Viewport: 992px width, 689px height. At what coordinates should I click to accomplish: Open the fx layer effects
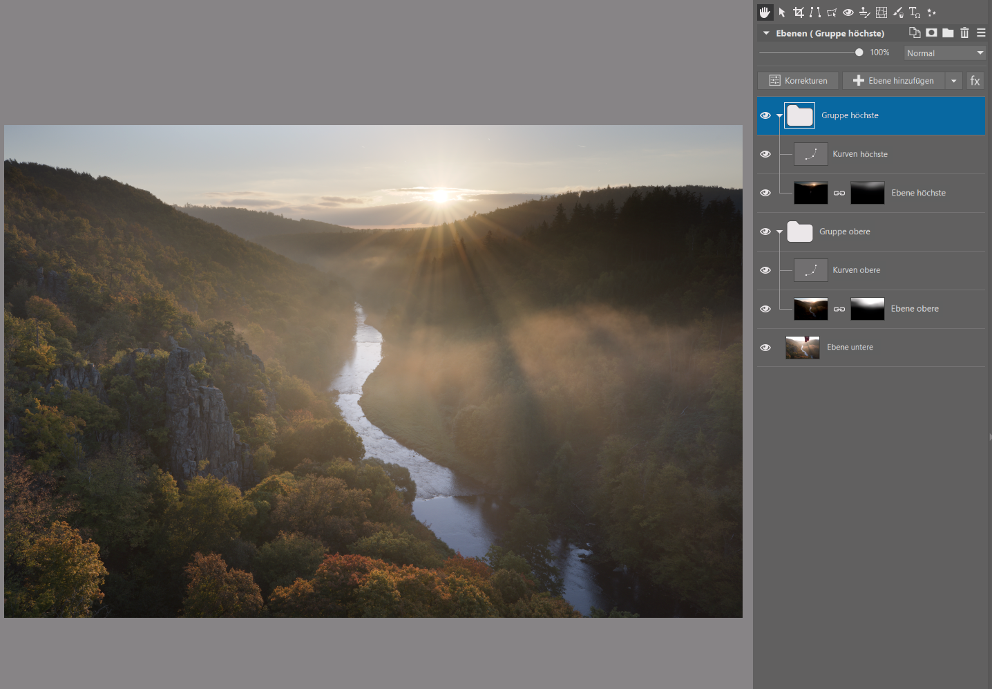(975, 81)
